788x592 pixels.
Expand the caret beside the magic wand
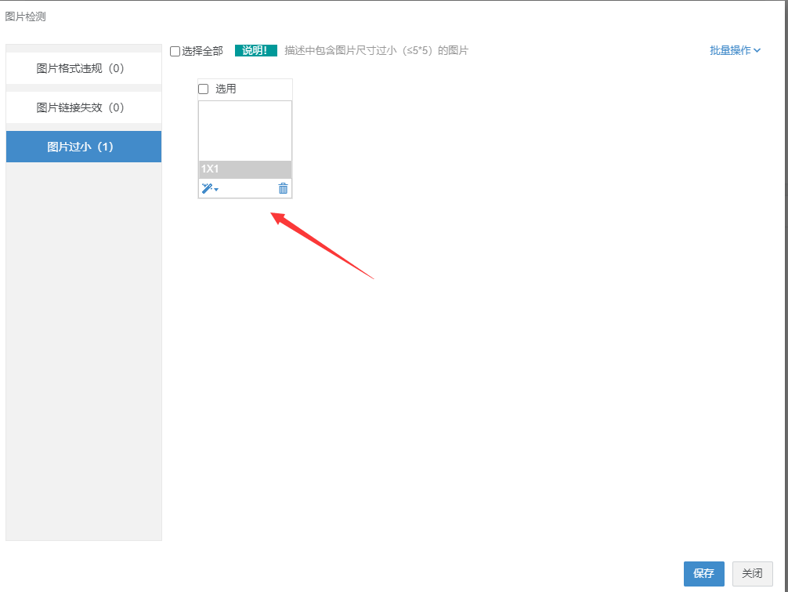(216, 190)
